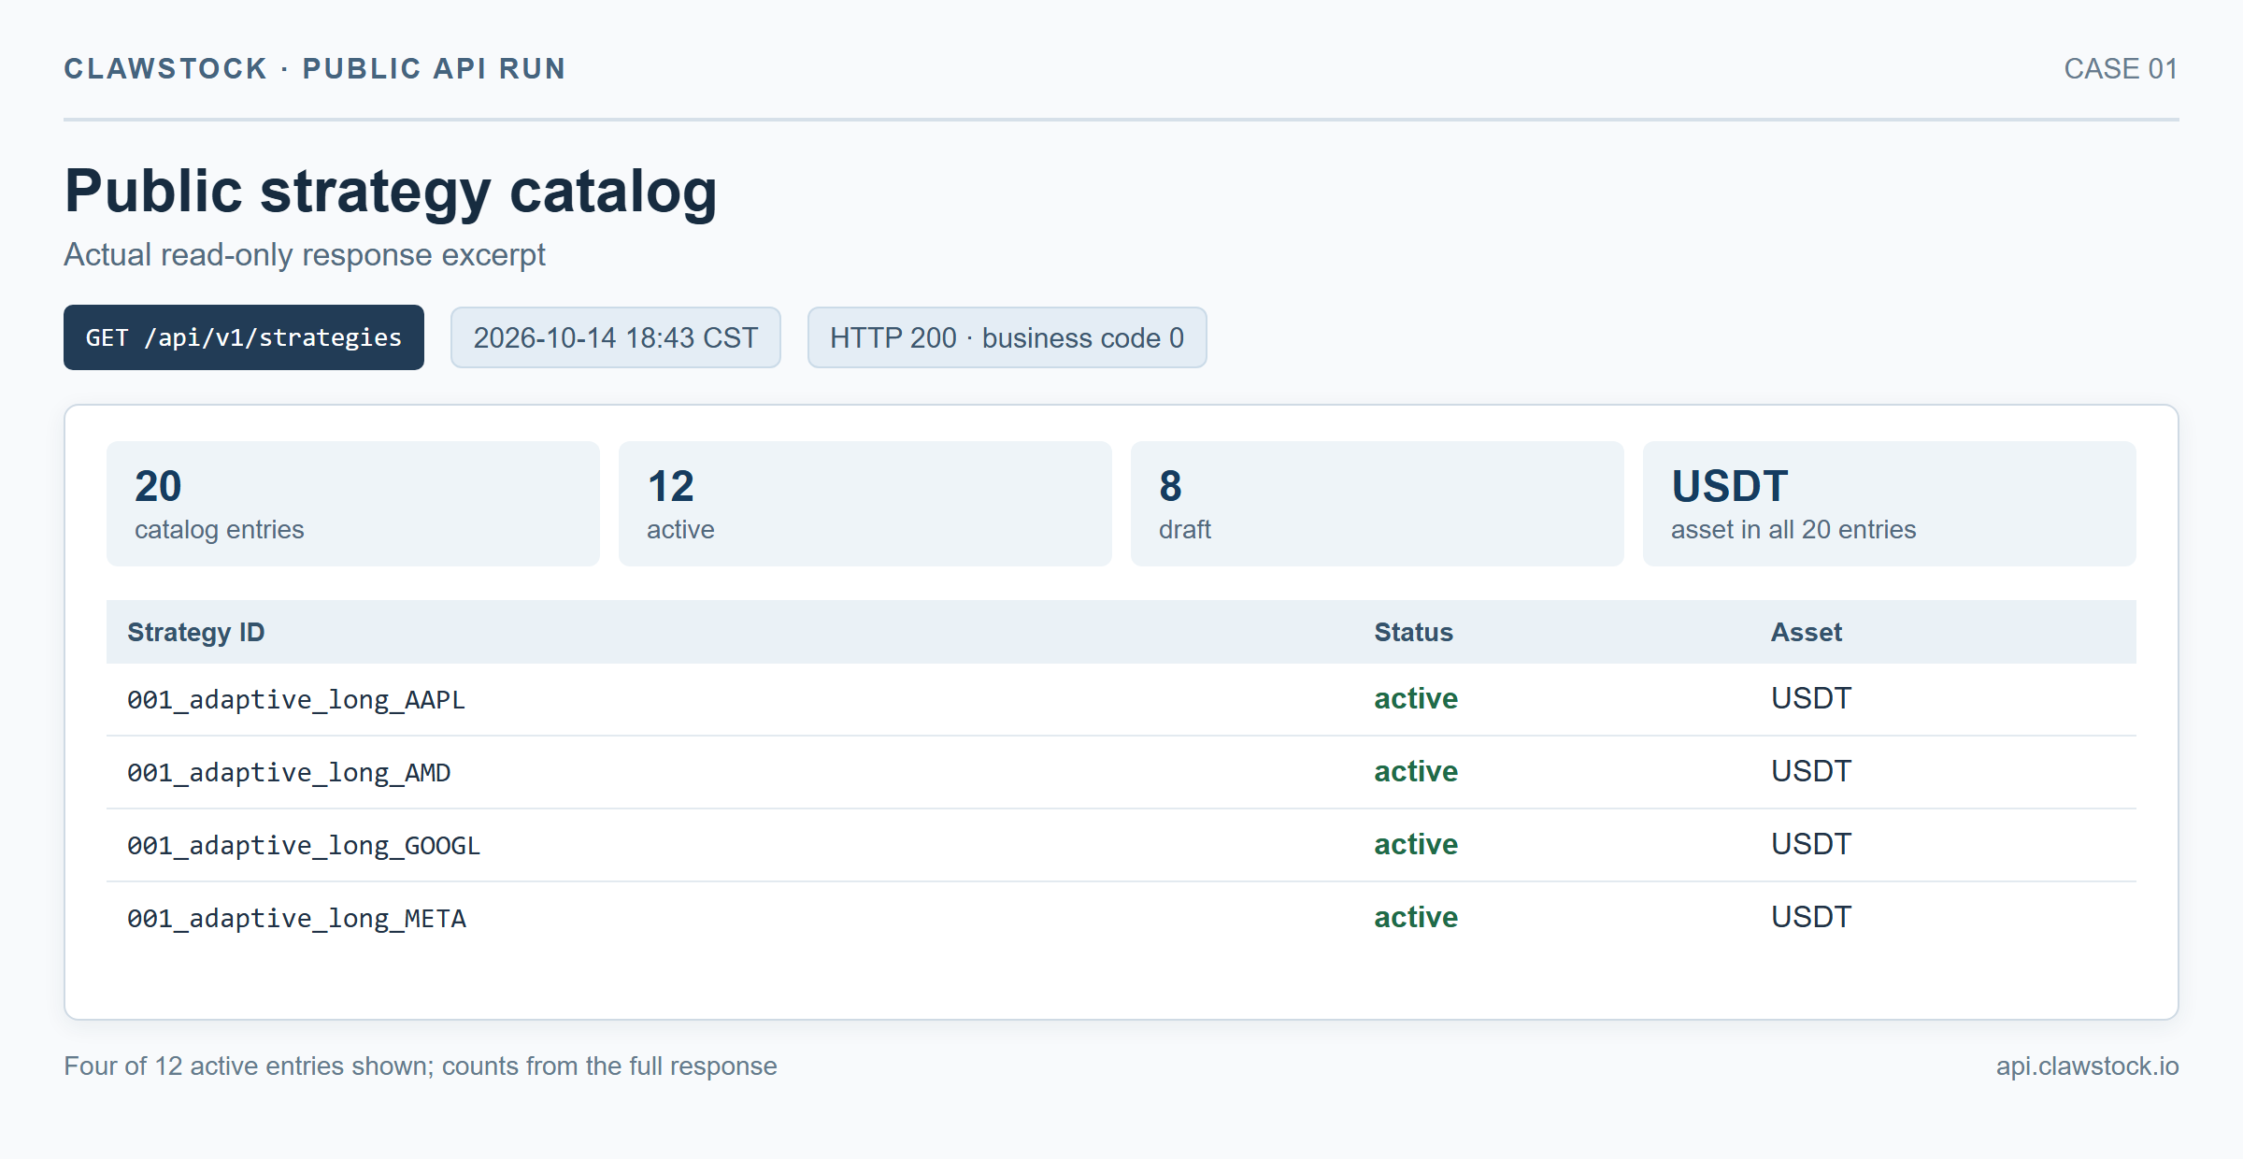Click the USDT asset cell in the META row

coord(1811,917)
